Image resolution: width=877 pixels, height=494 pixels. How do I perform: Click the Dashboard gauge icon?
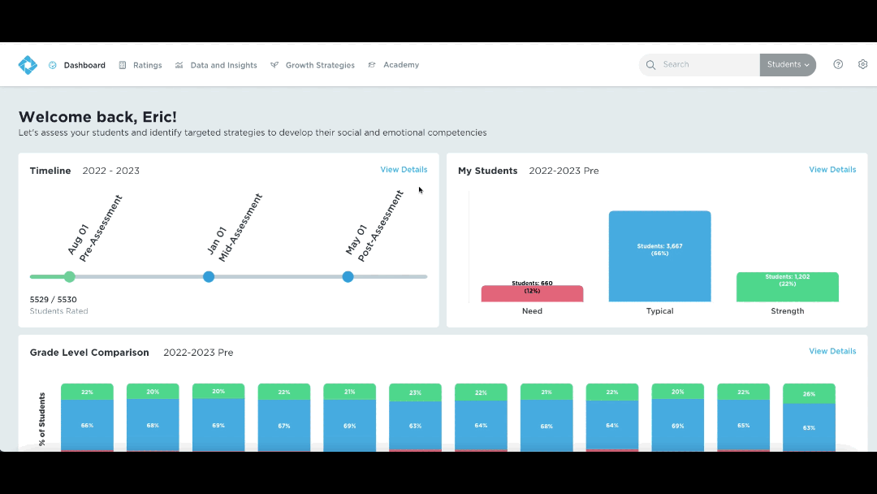[53, 65]
